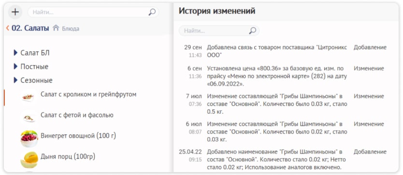The image size is (403, 175).
Task: Click the magnifier in the history search field
Action: click(x=252, y=31)
